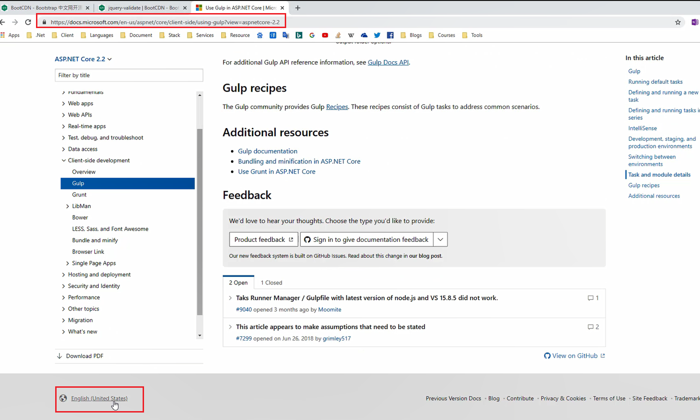Open the Blogs bookmarks folder
The image size is (700, 420).
point(411,35)
